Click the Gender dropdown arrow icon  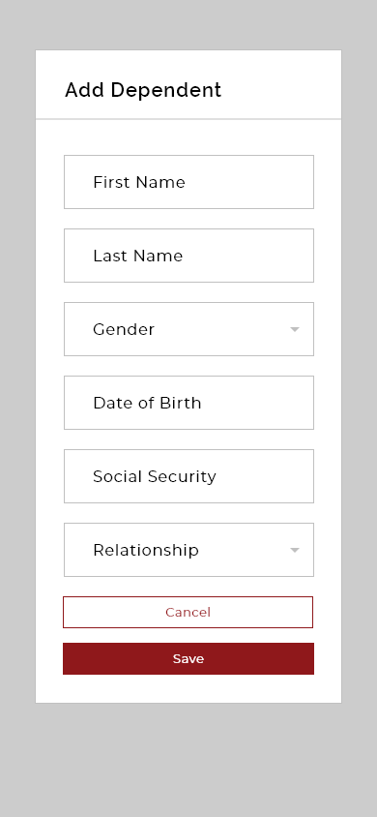tap(295, 329)
